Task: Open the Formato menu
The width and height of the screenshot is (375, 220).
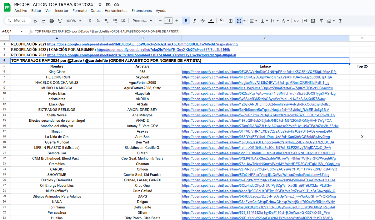Action: coord(79,11)
